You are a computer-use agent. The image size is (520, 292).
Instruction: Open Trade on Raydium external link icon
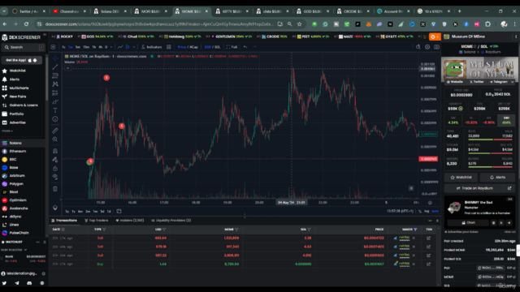pos(509,188)
